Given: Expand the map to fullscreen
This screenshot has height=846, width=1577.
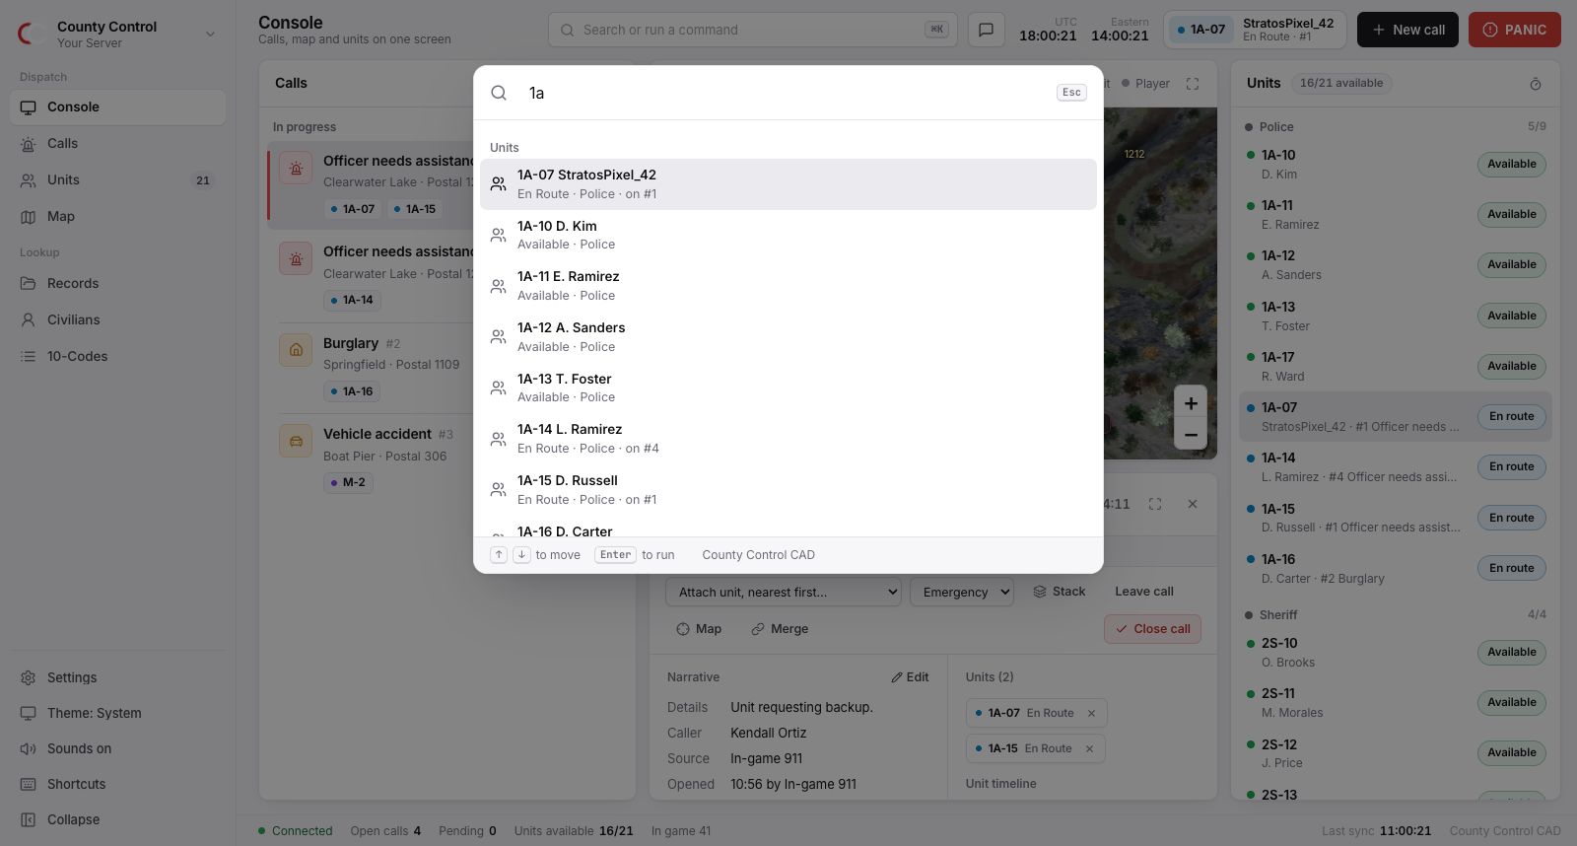Looking at the screenshot, I should click(1193, 84).
